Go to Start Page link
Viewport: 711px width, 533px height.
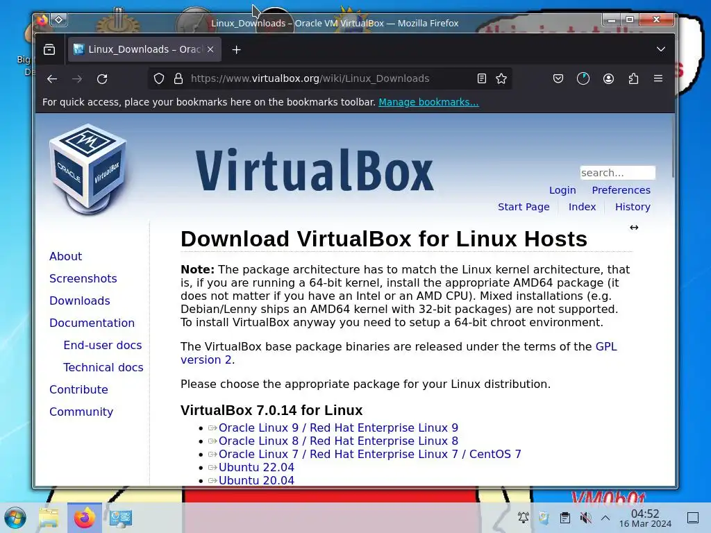pos(524,207)
